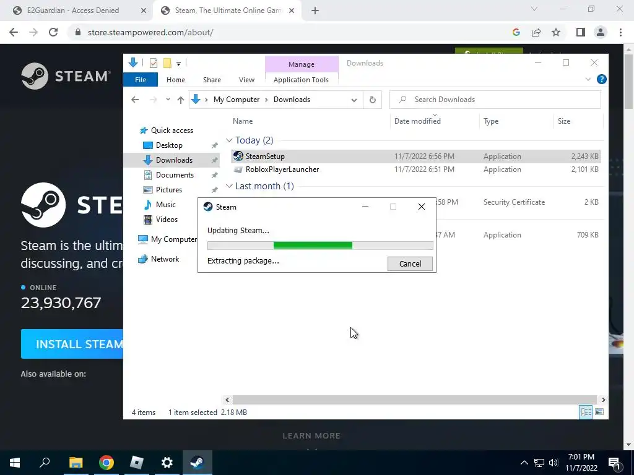Share this page via Chrome share icon
The width and height of the screenshot is (634, 475).
(x=536, y=32)
